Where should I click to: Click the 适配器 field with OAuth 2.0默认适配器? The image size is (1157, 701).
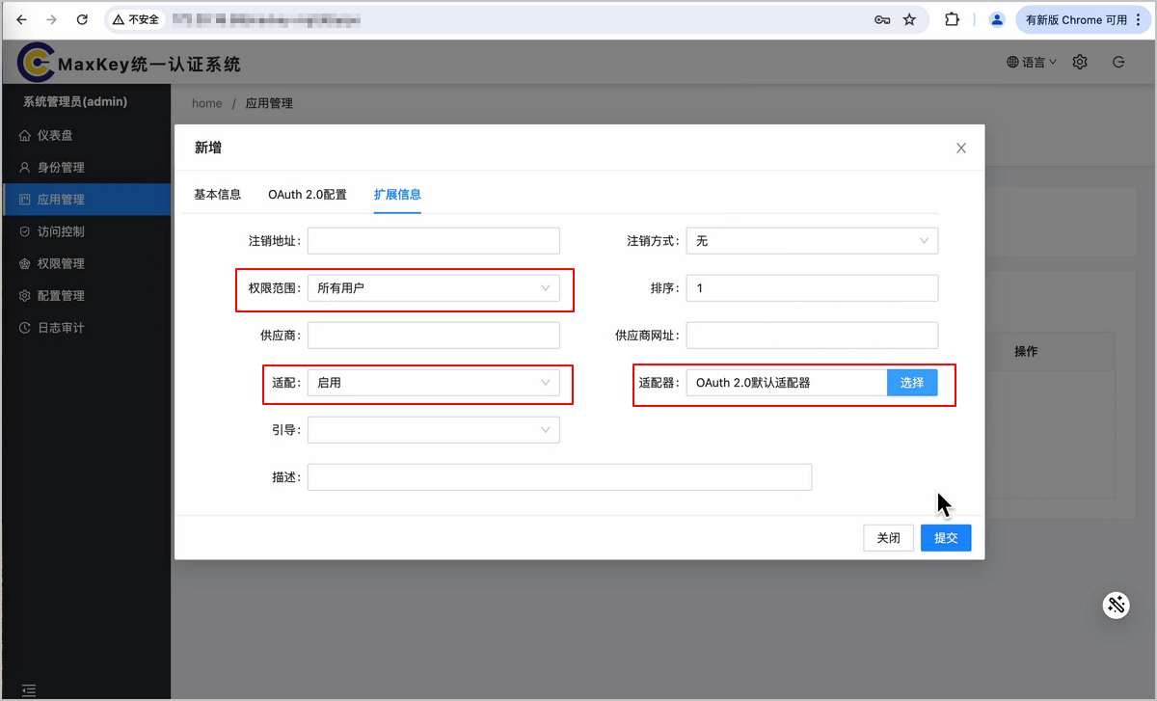tap(787, 382)
